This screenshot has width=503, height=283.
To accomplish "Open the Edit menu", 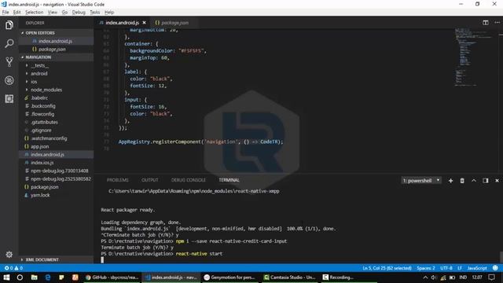I will [17, 13].
